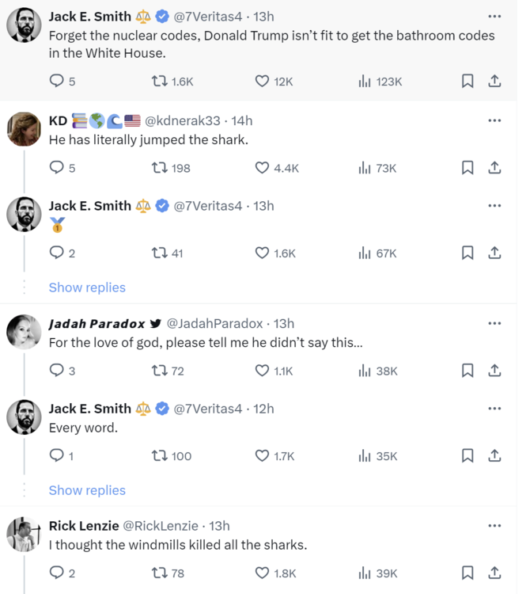Open more options on KD's tweet
The image size is (530, 594).
click(x=494, y=120)
